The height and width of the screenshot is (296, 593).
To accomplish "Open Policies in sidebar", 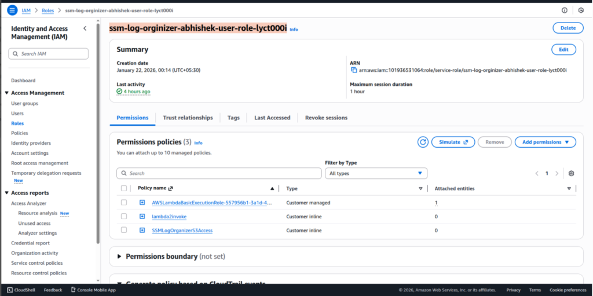I will [x=20, y=133].
